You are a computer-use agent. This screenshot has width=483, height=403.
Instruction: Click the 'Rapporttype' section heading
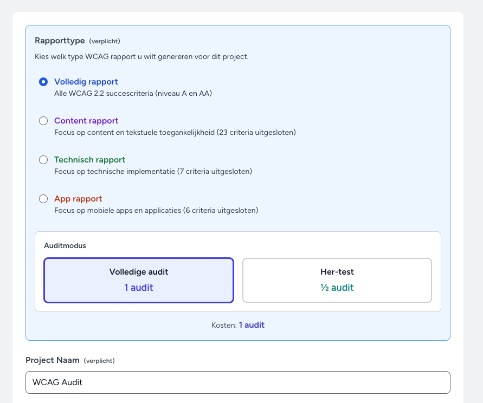coord(60,41)
